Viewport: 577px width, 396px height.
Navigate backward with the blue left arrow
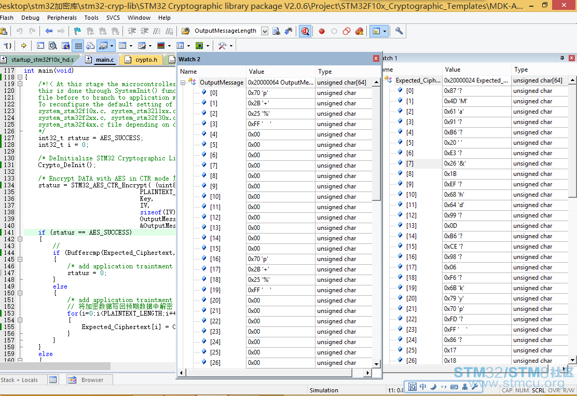pos(49,31)
